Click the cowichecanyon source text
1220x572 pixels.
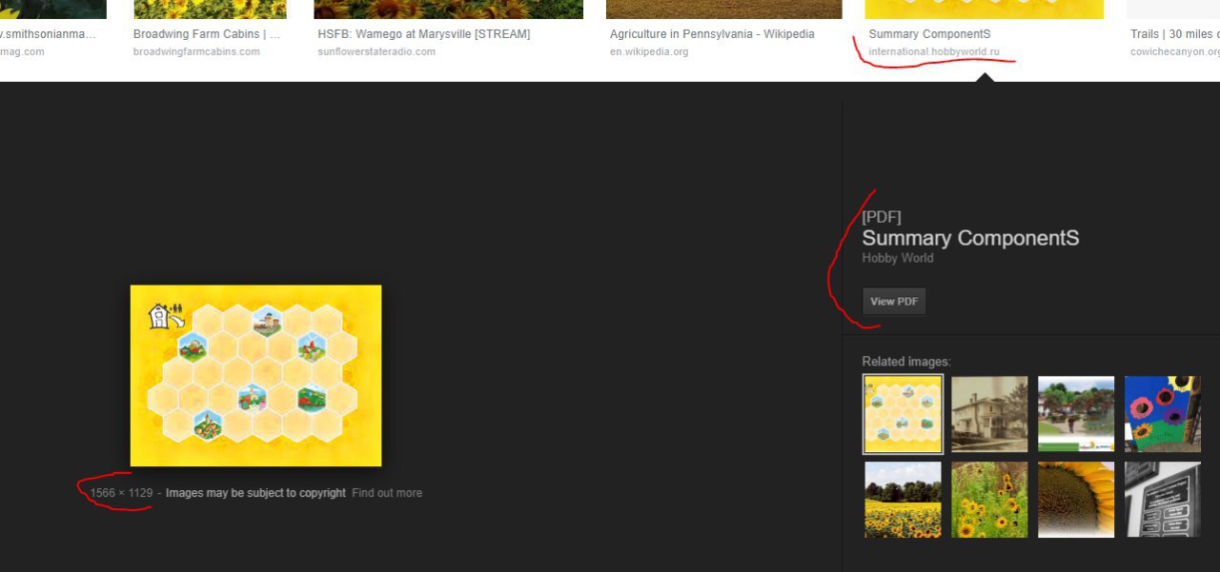click(x=1175, y=51)
